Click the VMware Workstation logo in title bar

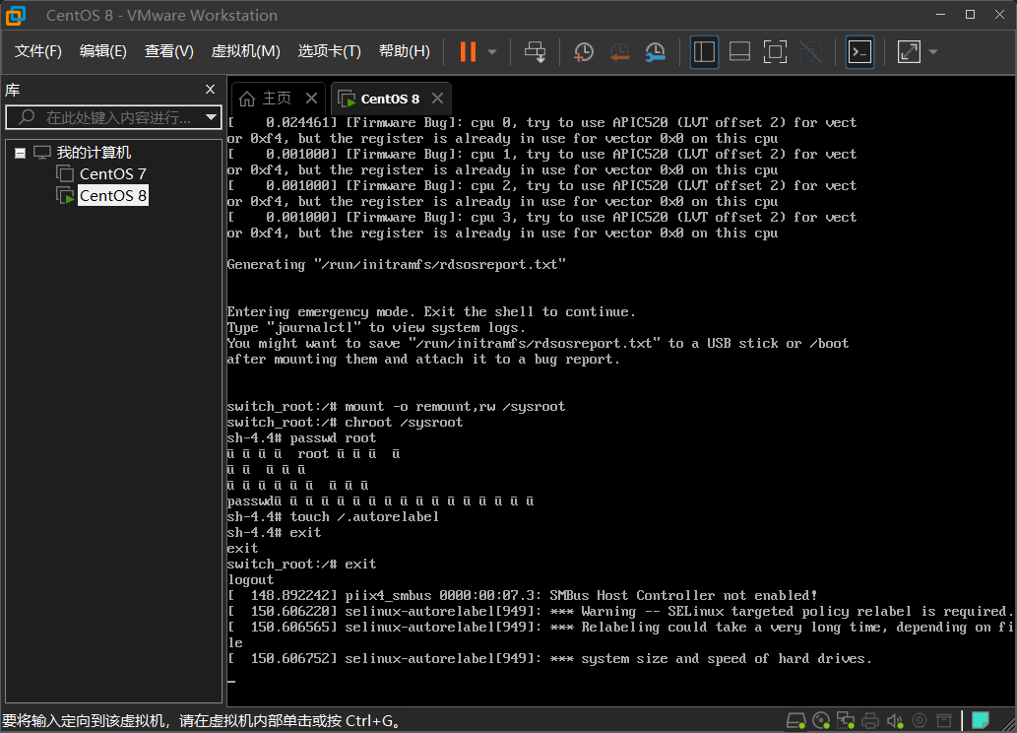coord(16,15)
